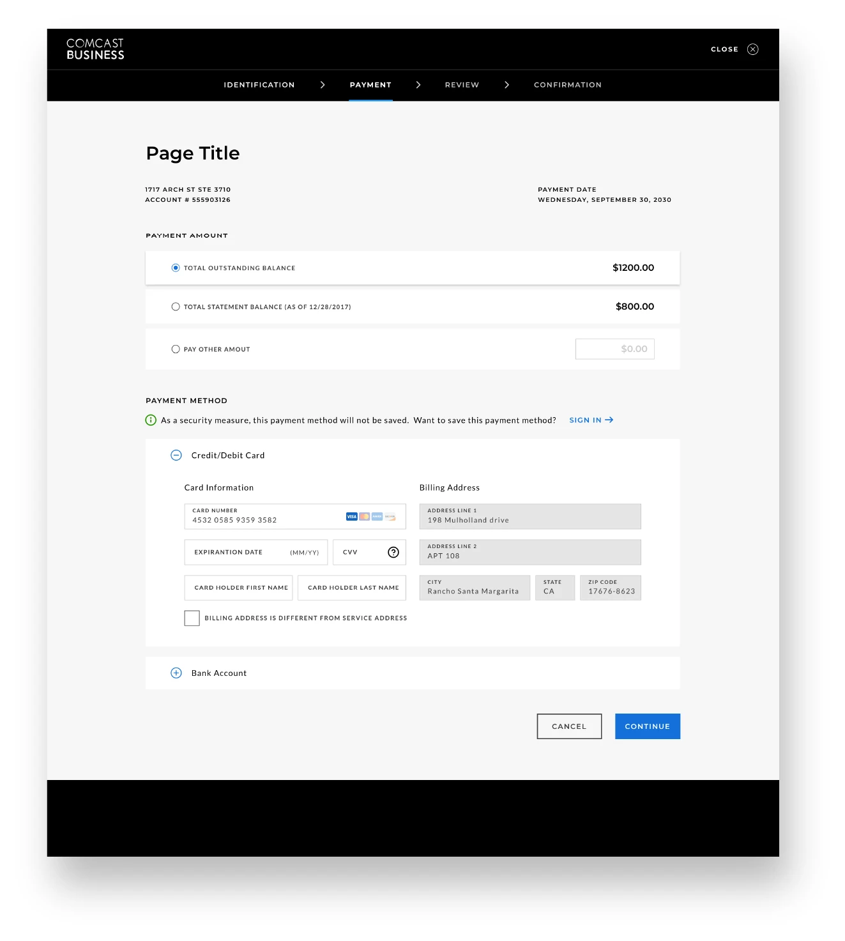Click chevron between Review and Confirmation
Image resolution: width=845 pixels, height=941 pixels.
[507, 85]
